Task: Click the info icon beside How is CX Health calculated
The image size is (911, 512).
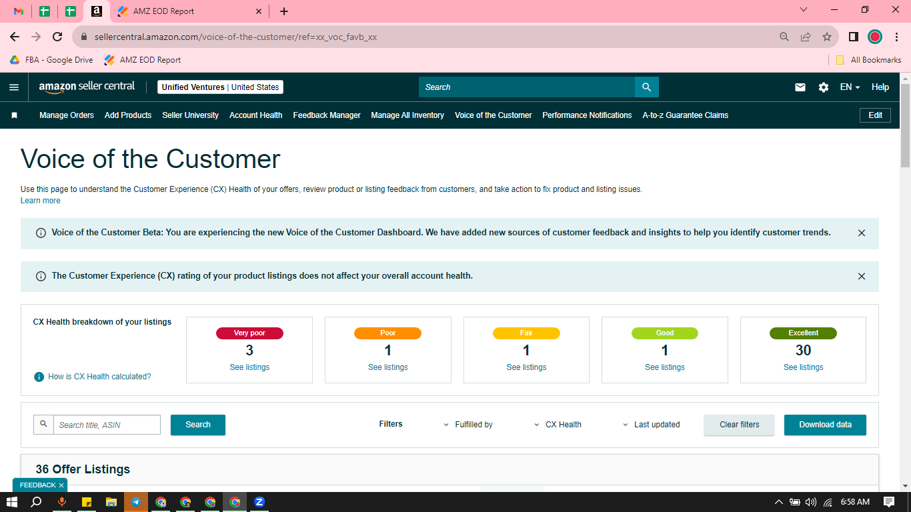Action: click(x=39, y=377)
